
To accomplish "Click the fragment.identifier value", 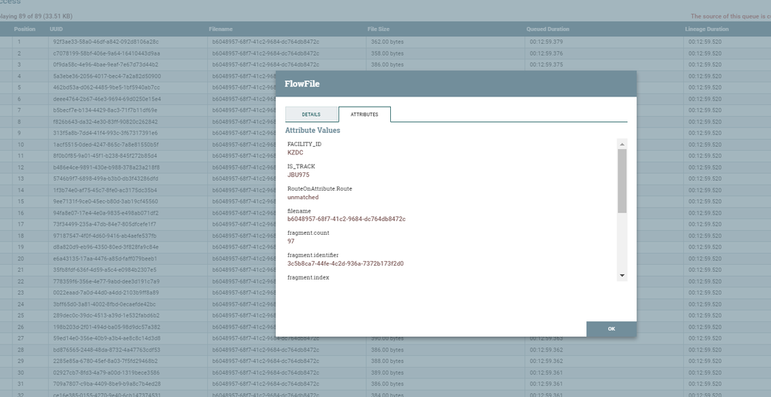I will (x=345, y=263).
